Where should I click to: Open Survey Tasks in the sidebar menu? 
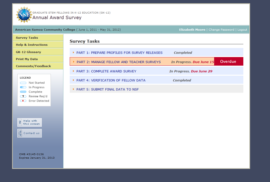pos(38,38)
